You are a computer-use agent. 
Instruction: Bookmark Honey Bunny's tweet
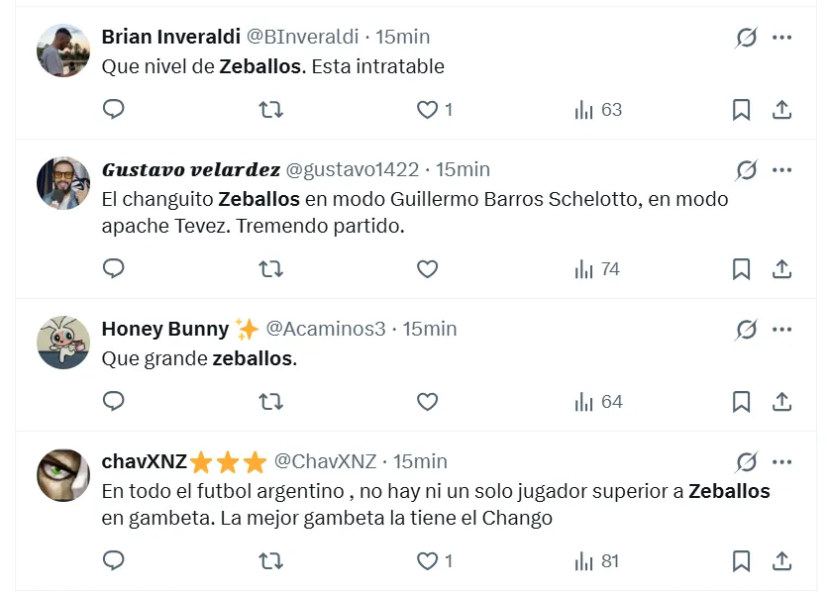coord(741,402)
